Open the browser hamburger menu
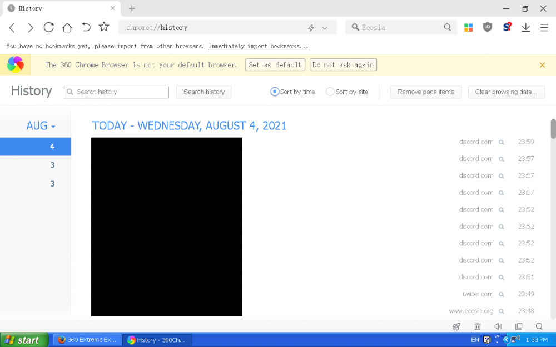Screen dimensions: 556x347 coord(544,27)
